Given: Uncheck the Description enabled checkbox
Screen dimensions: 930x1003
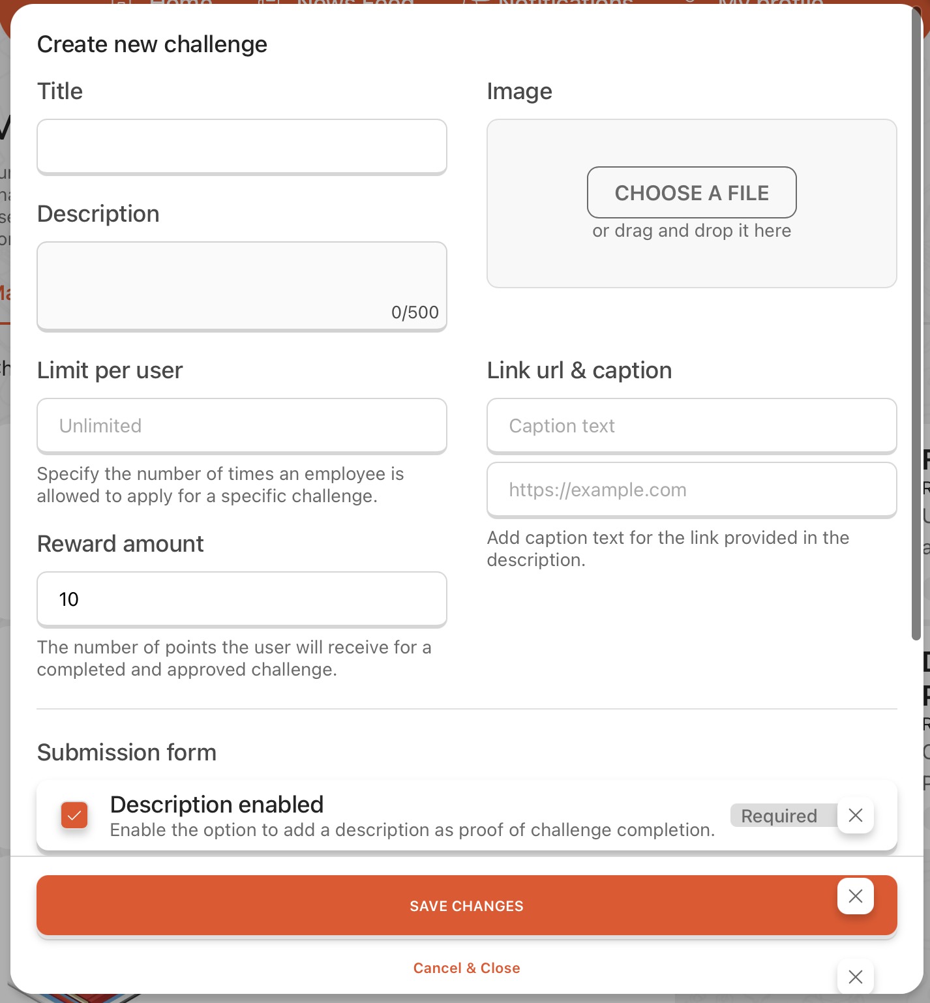Looking at the screenshot, I should [x=74, y=815].
